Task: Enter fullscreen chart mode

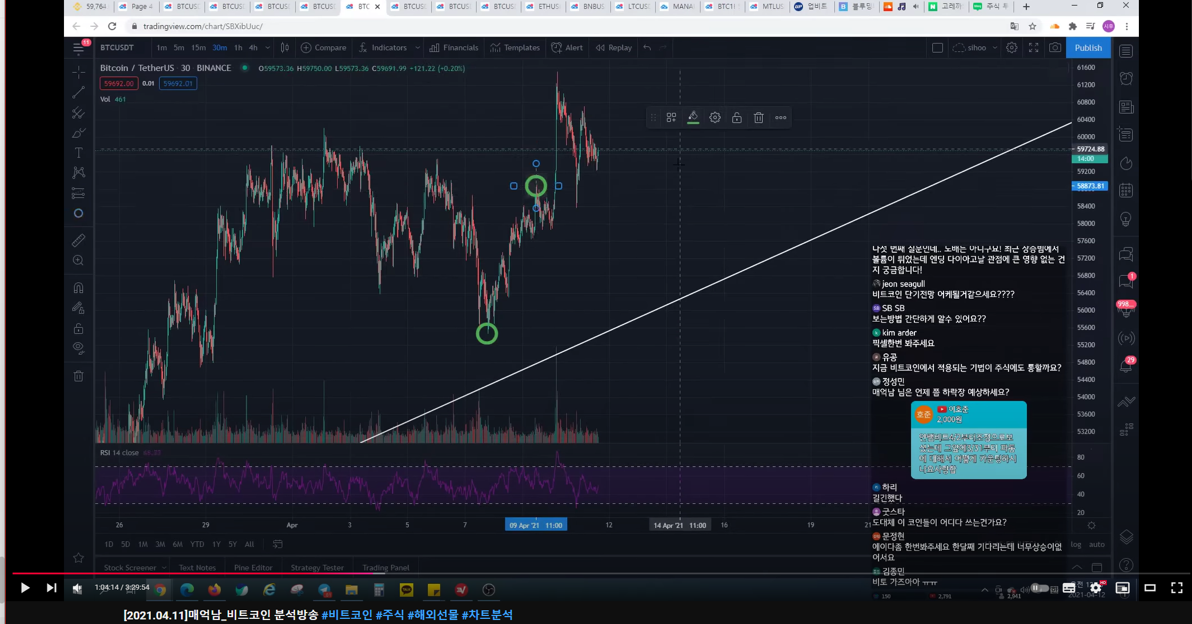Action: click(1033, 47)
